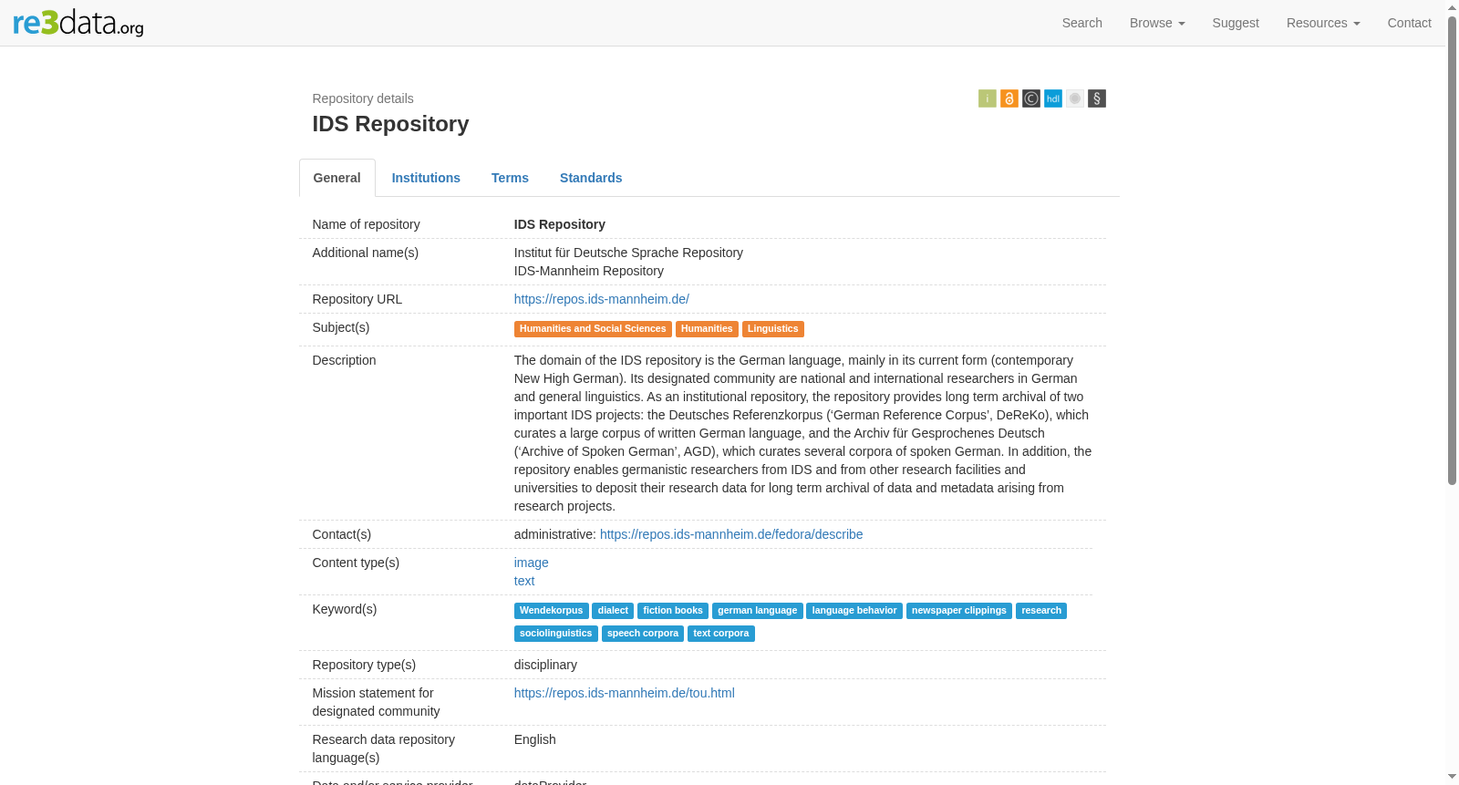Click the dialect keyword tag
This screenshot has width=1459, height=785.
point(614,611)
